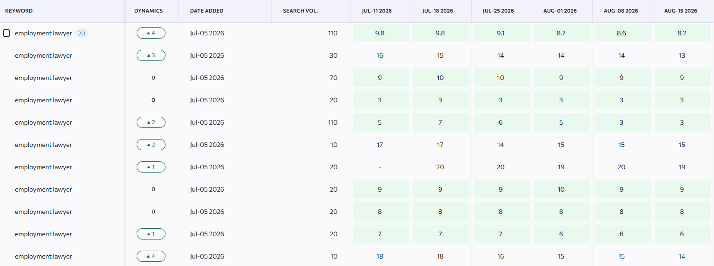714x266 pixels.
Task: Expand the 20 count badge next to employment lawyer
Action: click(81, 33)
